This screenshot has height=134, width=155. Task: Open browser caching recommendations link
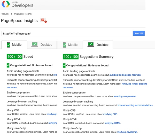pyautogui.click(x=135, y=105)
